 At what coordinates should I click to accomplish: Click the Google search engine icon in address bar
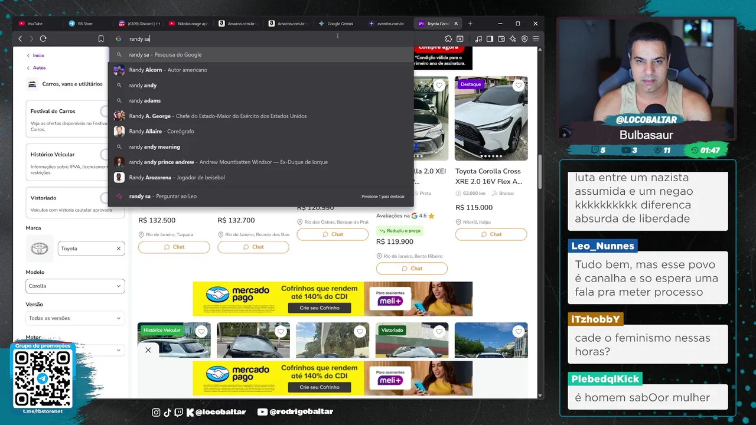pos(118,39)
